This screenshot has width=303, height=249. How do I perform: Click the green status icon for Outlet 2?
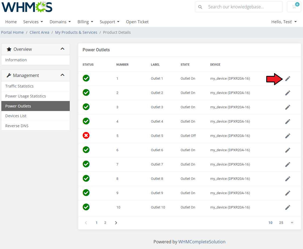(86, 92)
